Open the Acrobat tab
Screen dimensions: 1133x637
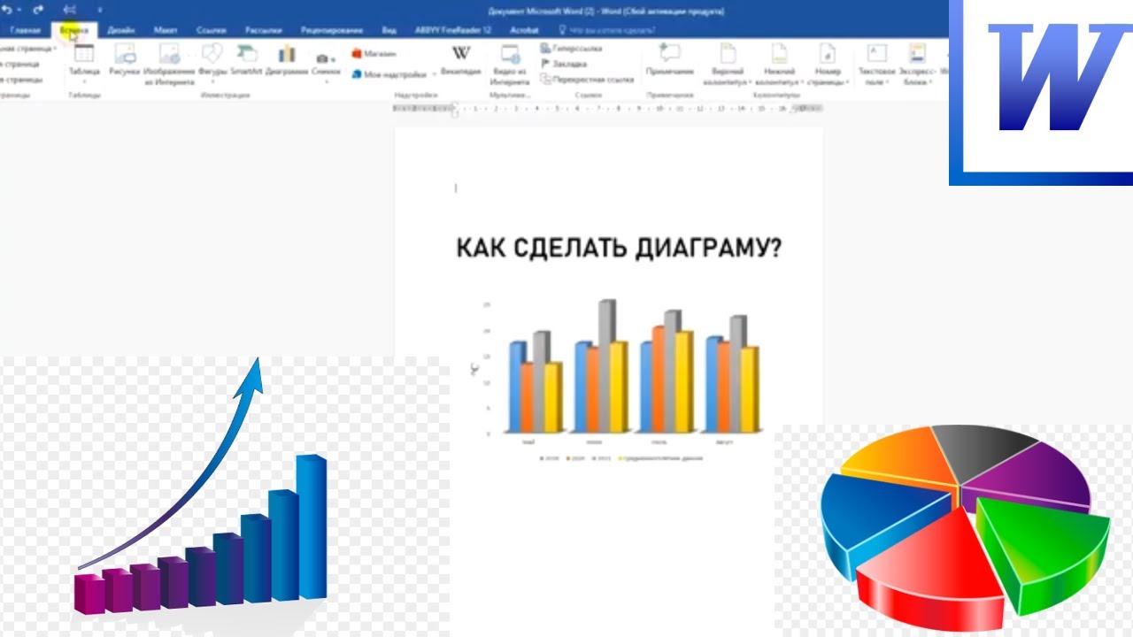click(524, 30)
